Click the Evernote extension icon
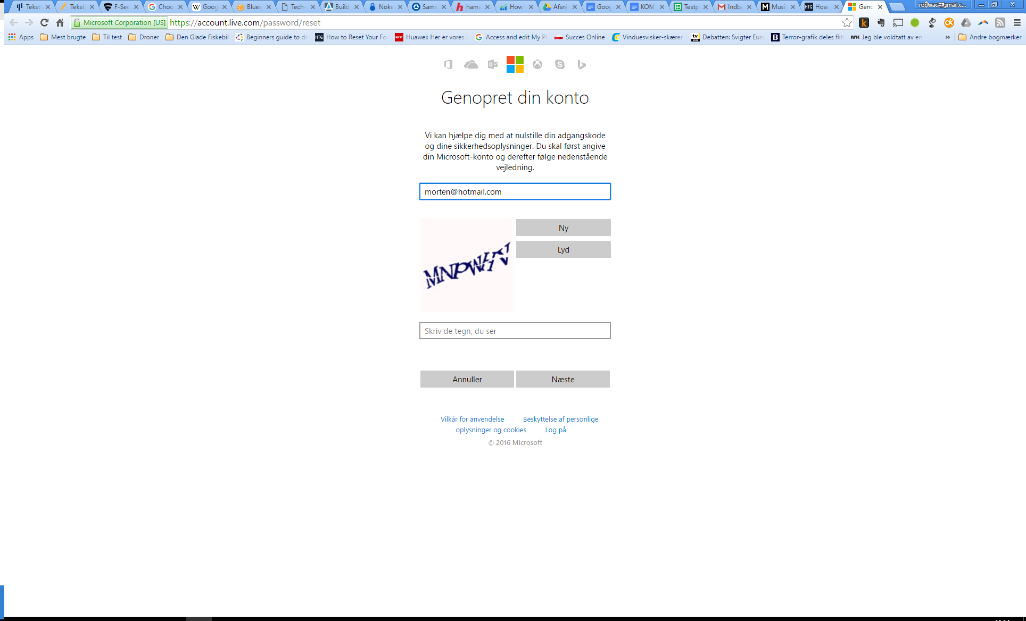The width and height of the screenshot is (1026, 621). coord(881,22)
